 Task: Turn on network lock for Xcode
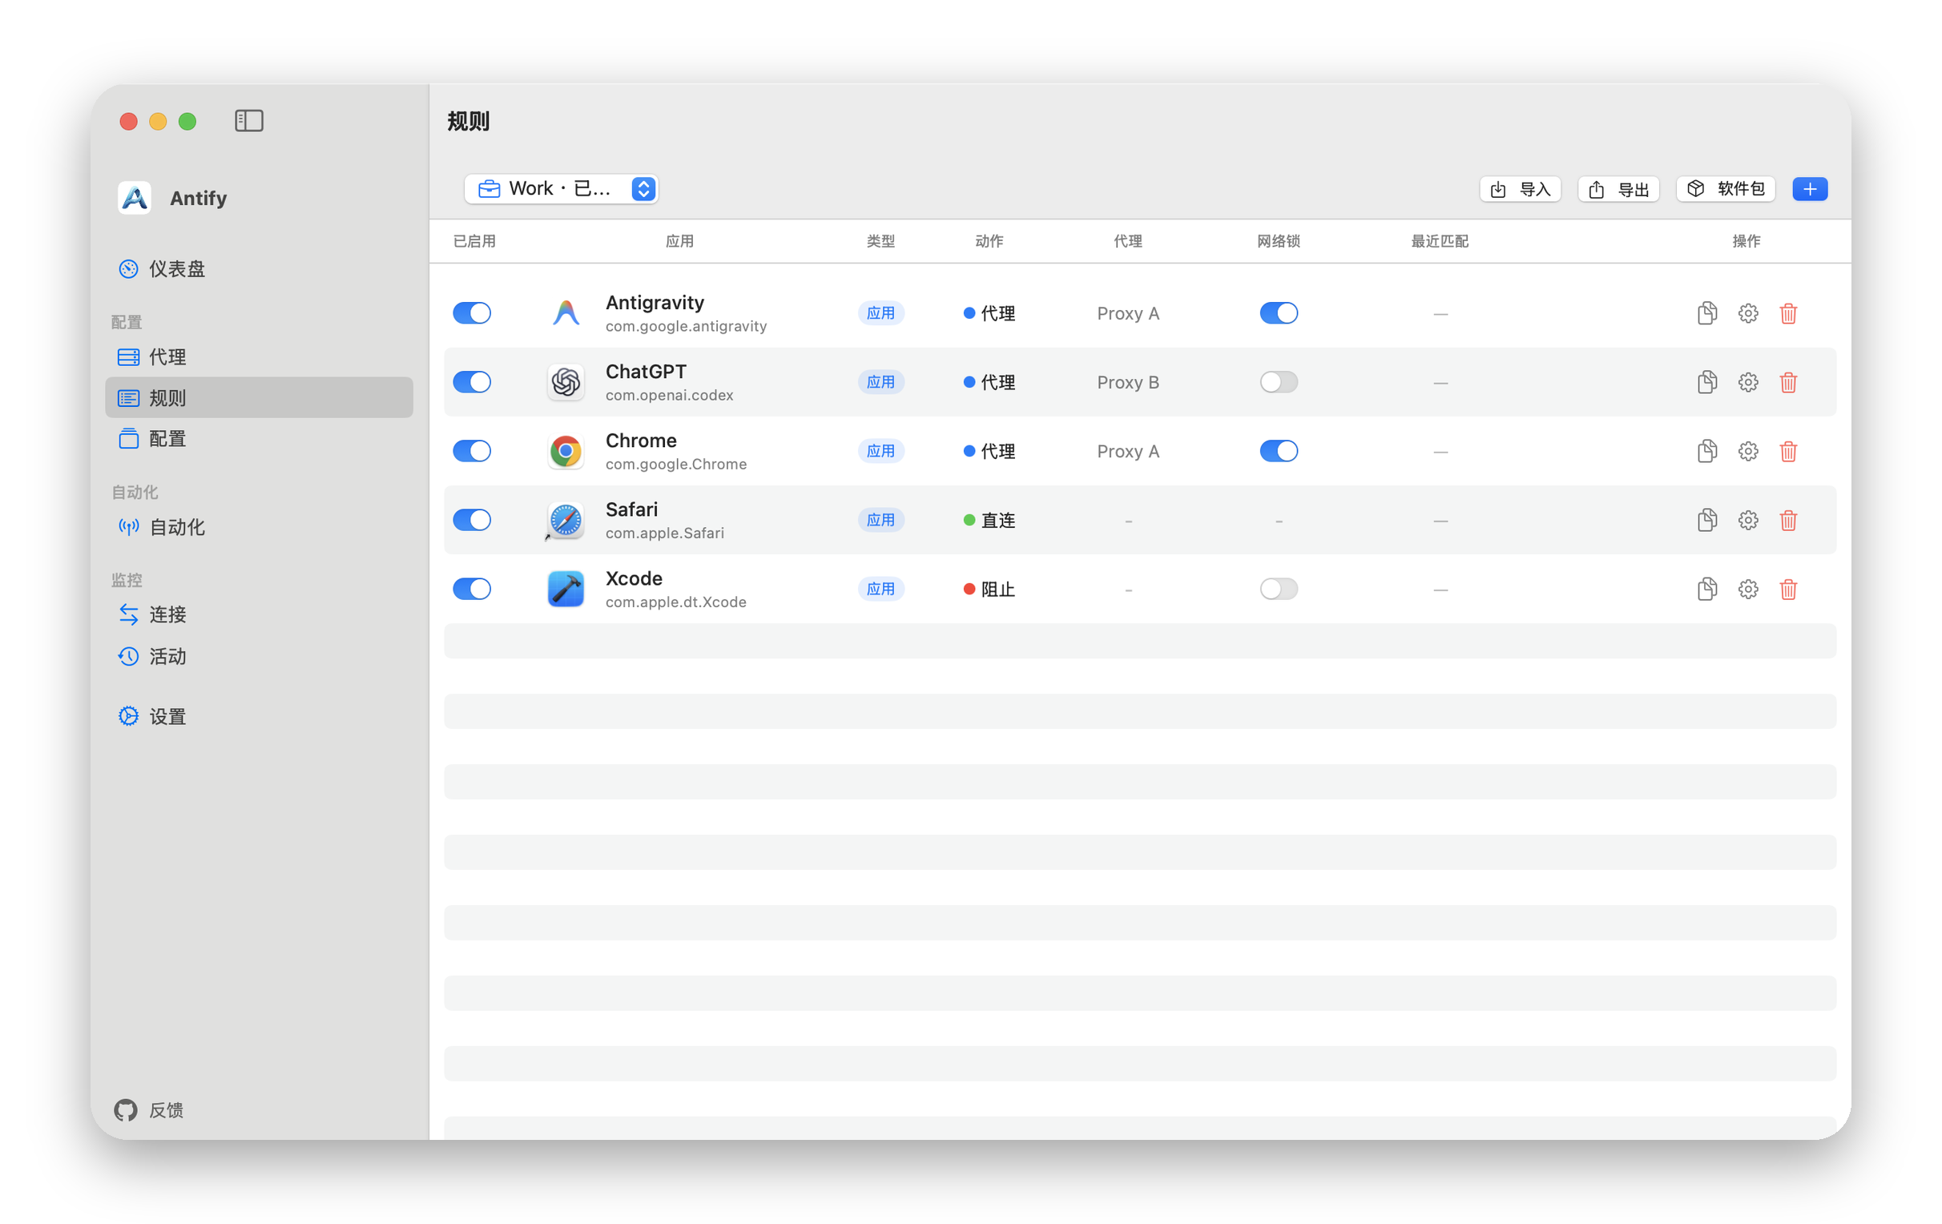(1279, 589)
